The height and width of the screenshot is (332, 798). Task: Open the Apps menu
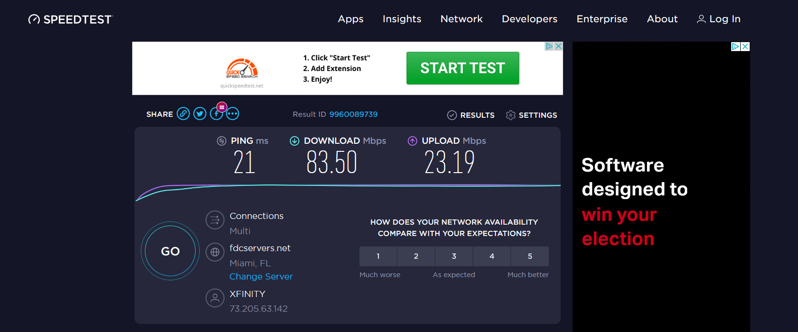(350, 19)
